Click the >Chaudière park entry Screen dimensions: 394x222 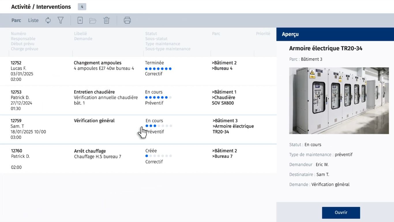[x=224, y=97]
